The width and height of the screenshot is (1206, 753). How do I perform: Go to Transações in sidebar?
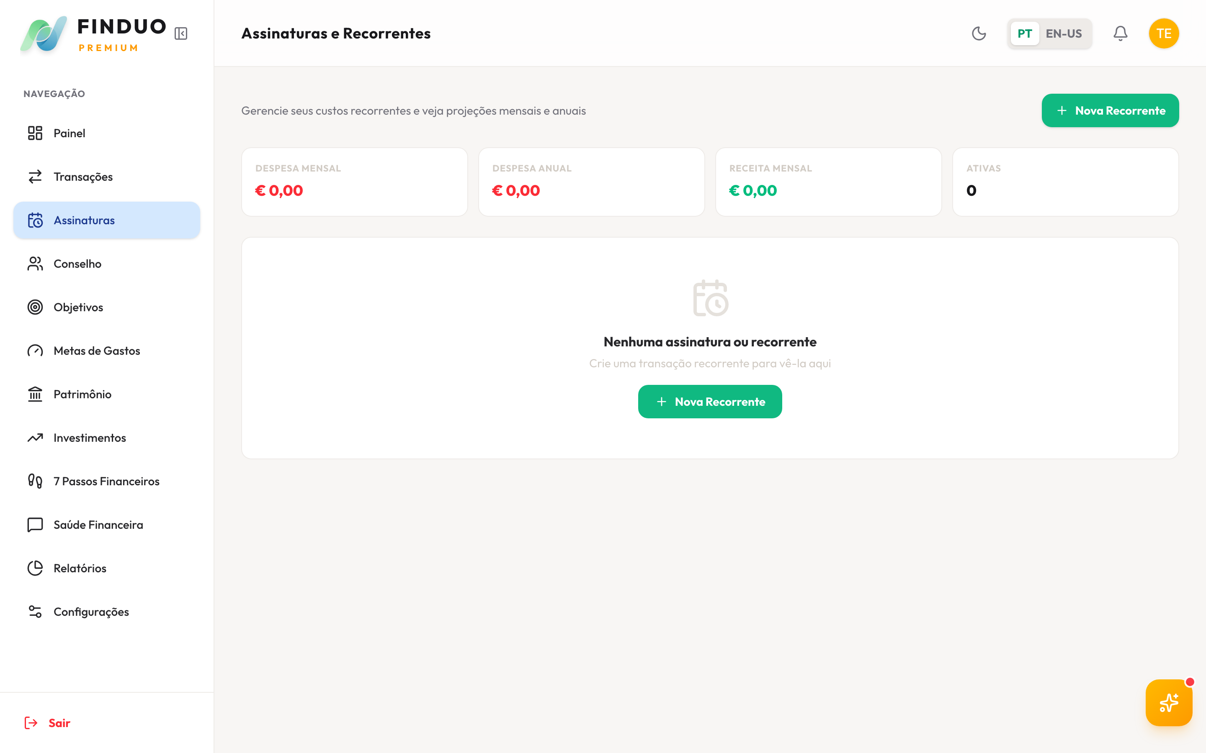tap(83, 177)
